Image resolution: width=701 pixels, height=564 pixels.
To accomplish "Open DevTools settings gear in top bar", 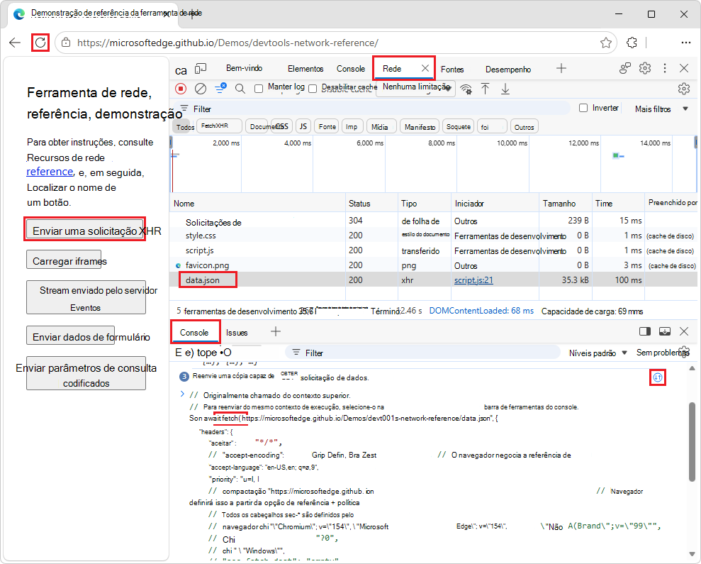I will pyautogui.click(x=645, y=68).
